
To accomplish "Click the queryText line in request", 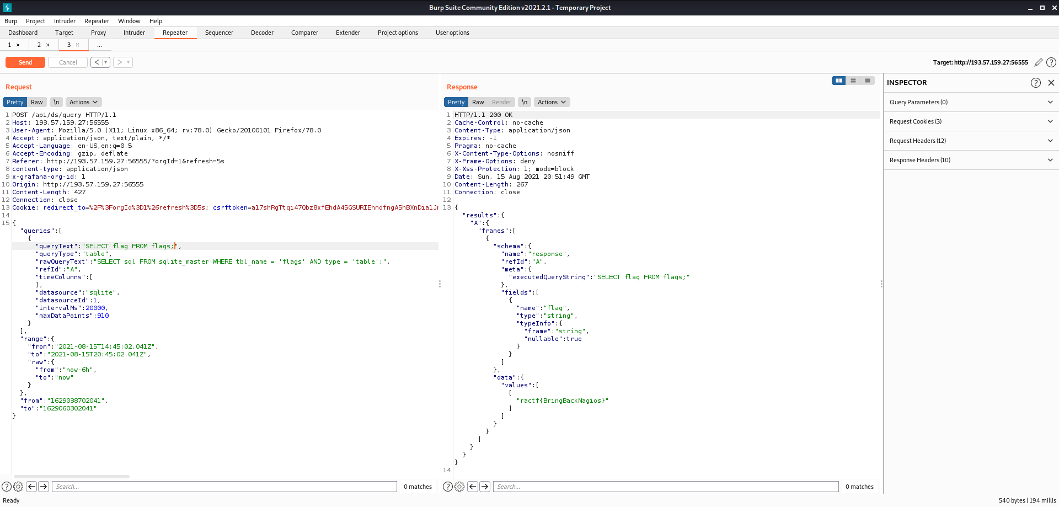I will click(225, 246).
